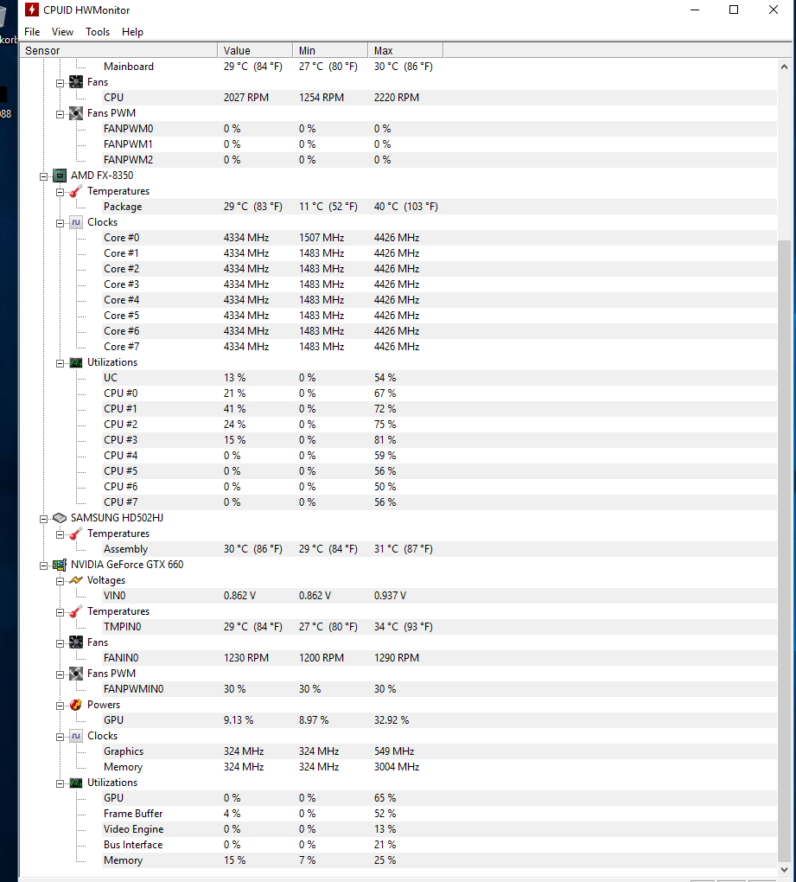
Task: Click the Sensor column header
Action: (118, 51)
